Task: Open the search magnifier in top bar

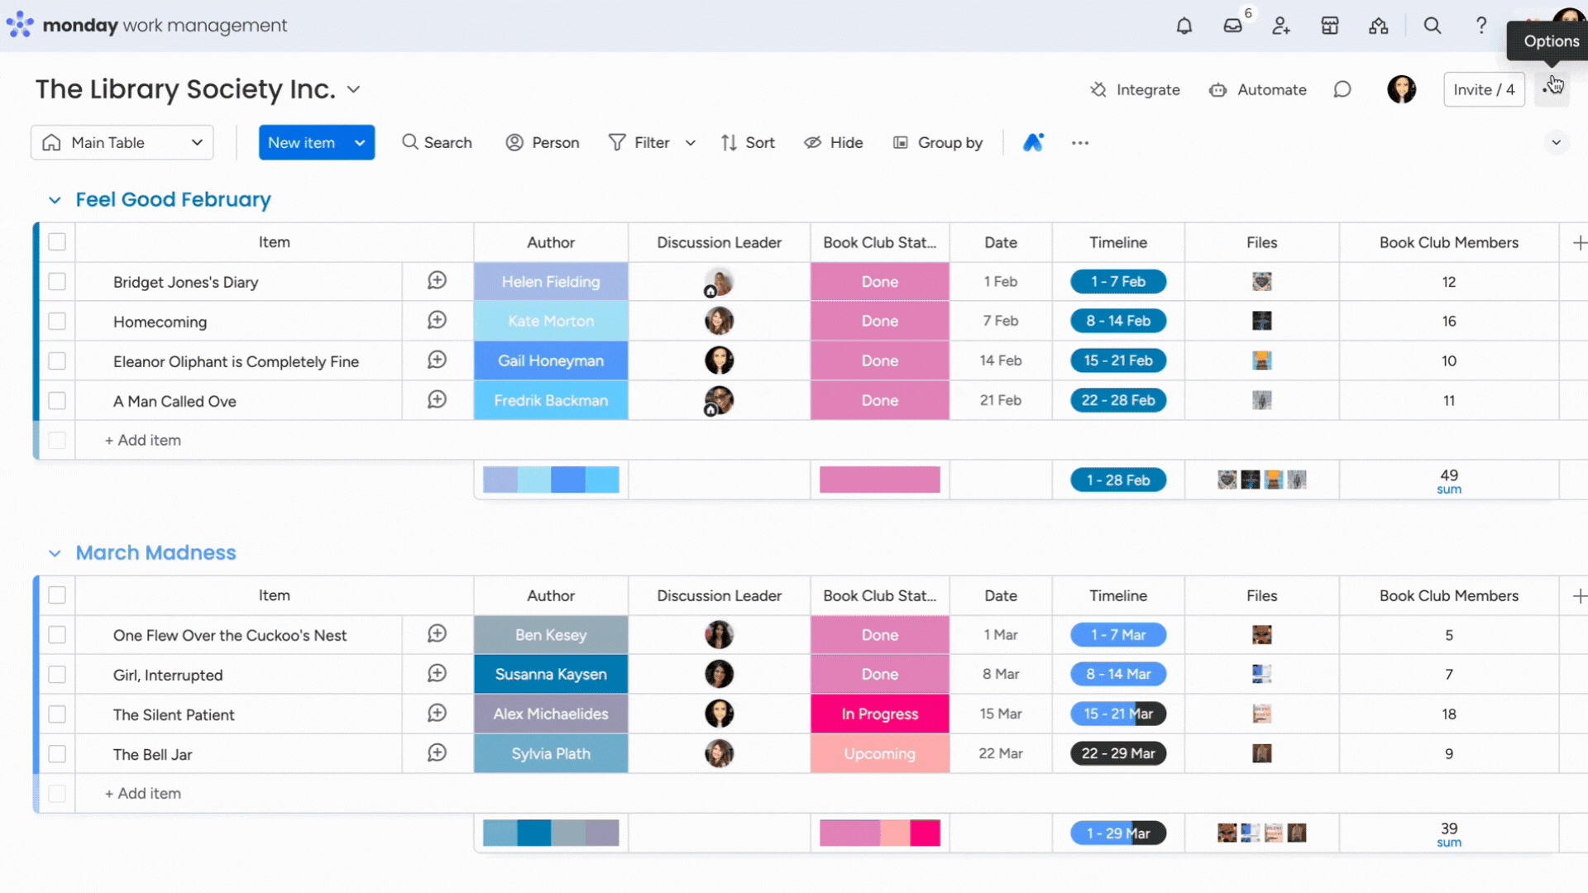Action: (x=1433, y=26)
